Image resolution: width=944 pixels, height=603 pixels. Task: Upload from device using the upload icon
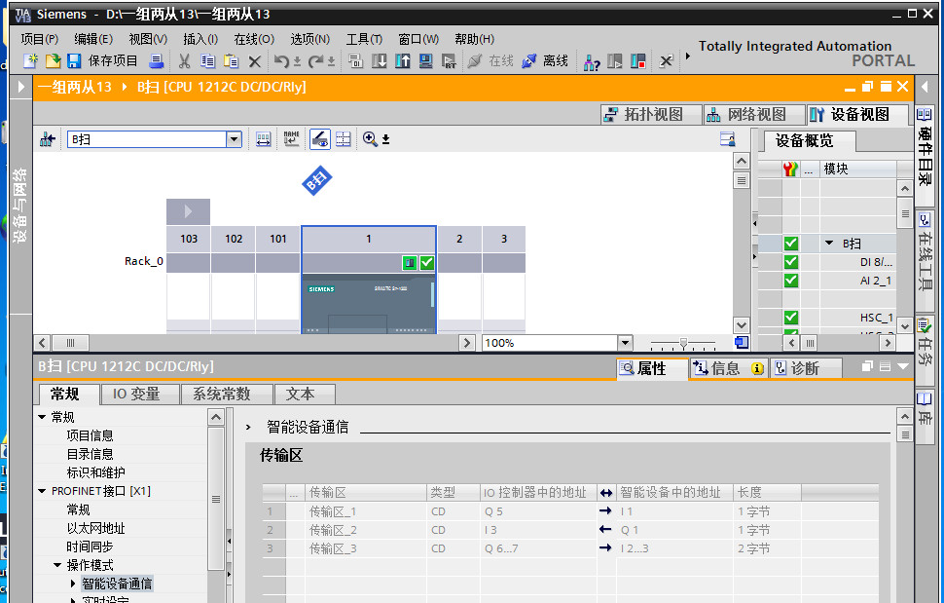point(403,60)
